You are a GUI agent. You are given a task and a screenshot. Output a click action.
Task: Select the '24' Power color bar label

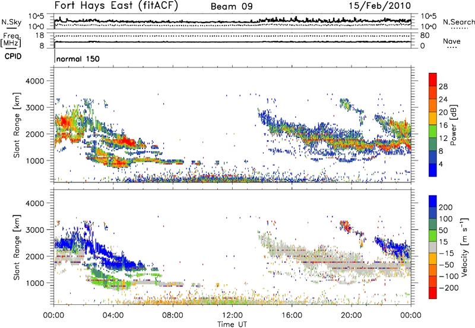[x=443, y=99]
